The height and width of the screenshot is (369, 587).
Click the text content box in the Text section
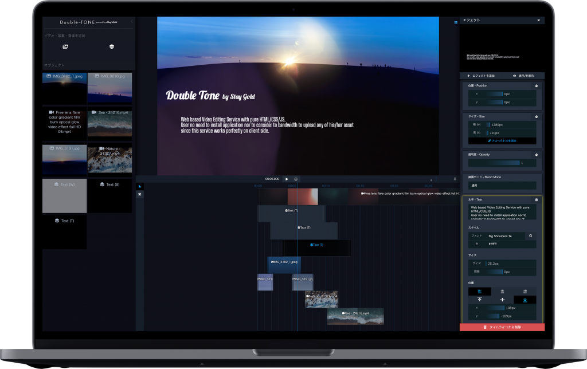tap(502, 212)
